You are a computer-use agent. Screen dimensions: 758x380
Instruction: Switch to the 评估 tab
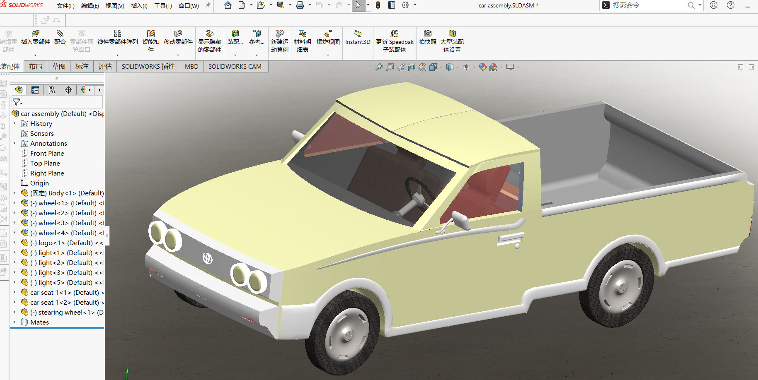[x=105, y=66]
